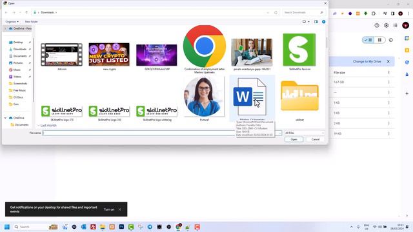Select Documents in quick access
The image size is (413, 232).
click(20, 56)
